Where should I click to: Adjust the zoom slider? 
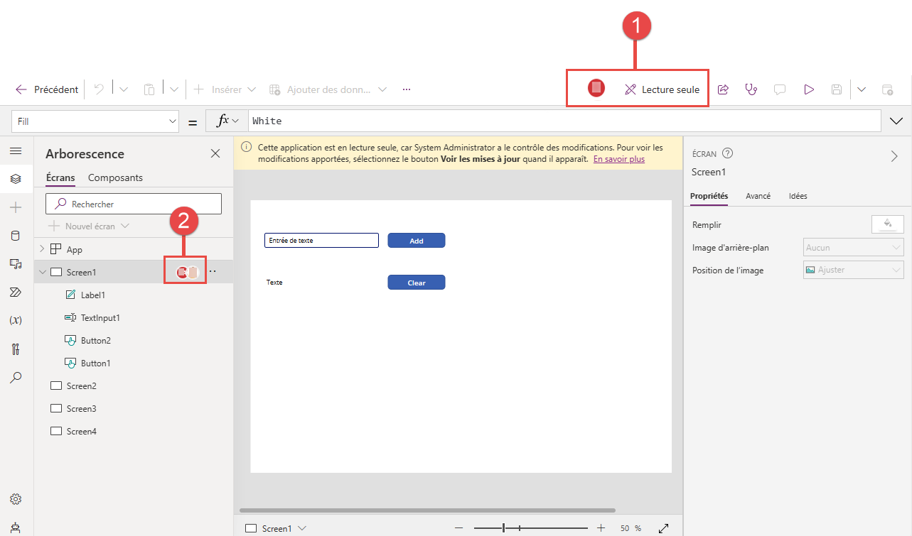pyautogui.click(x=530, y=527)
